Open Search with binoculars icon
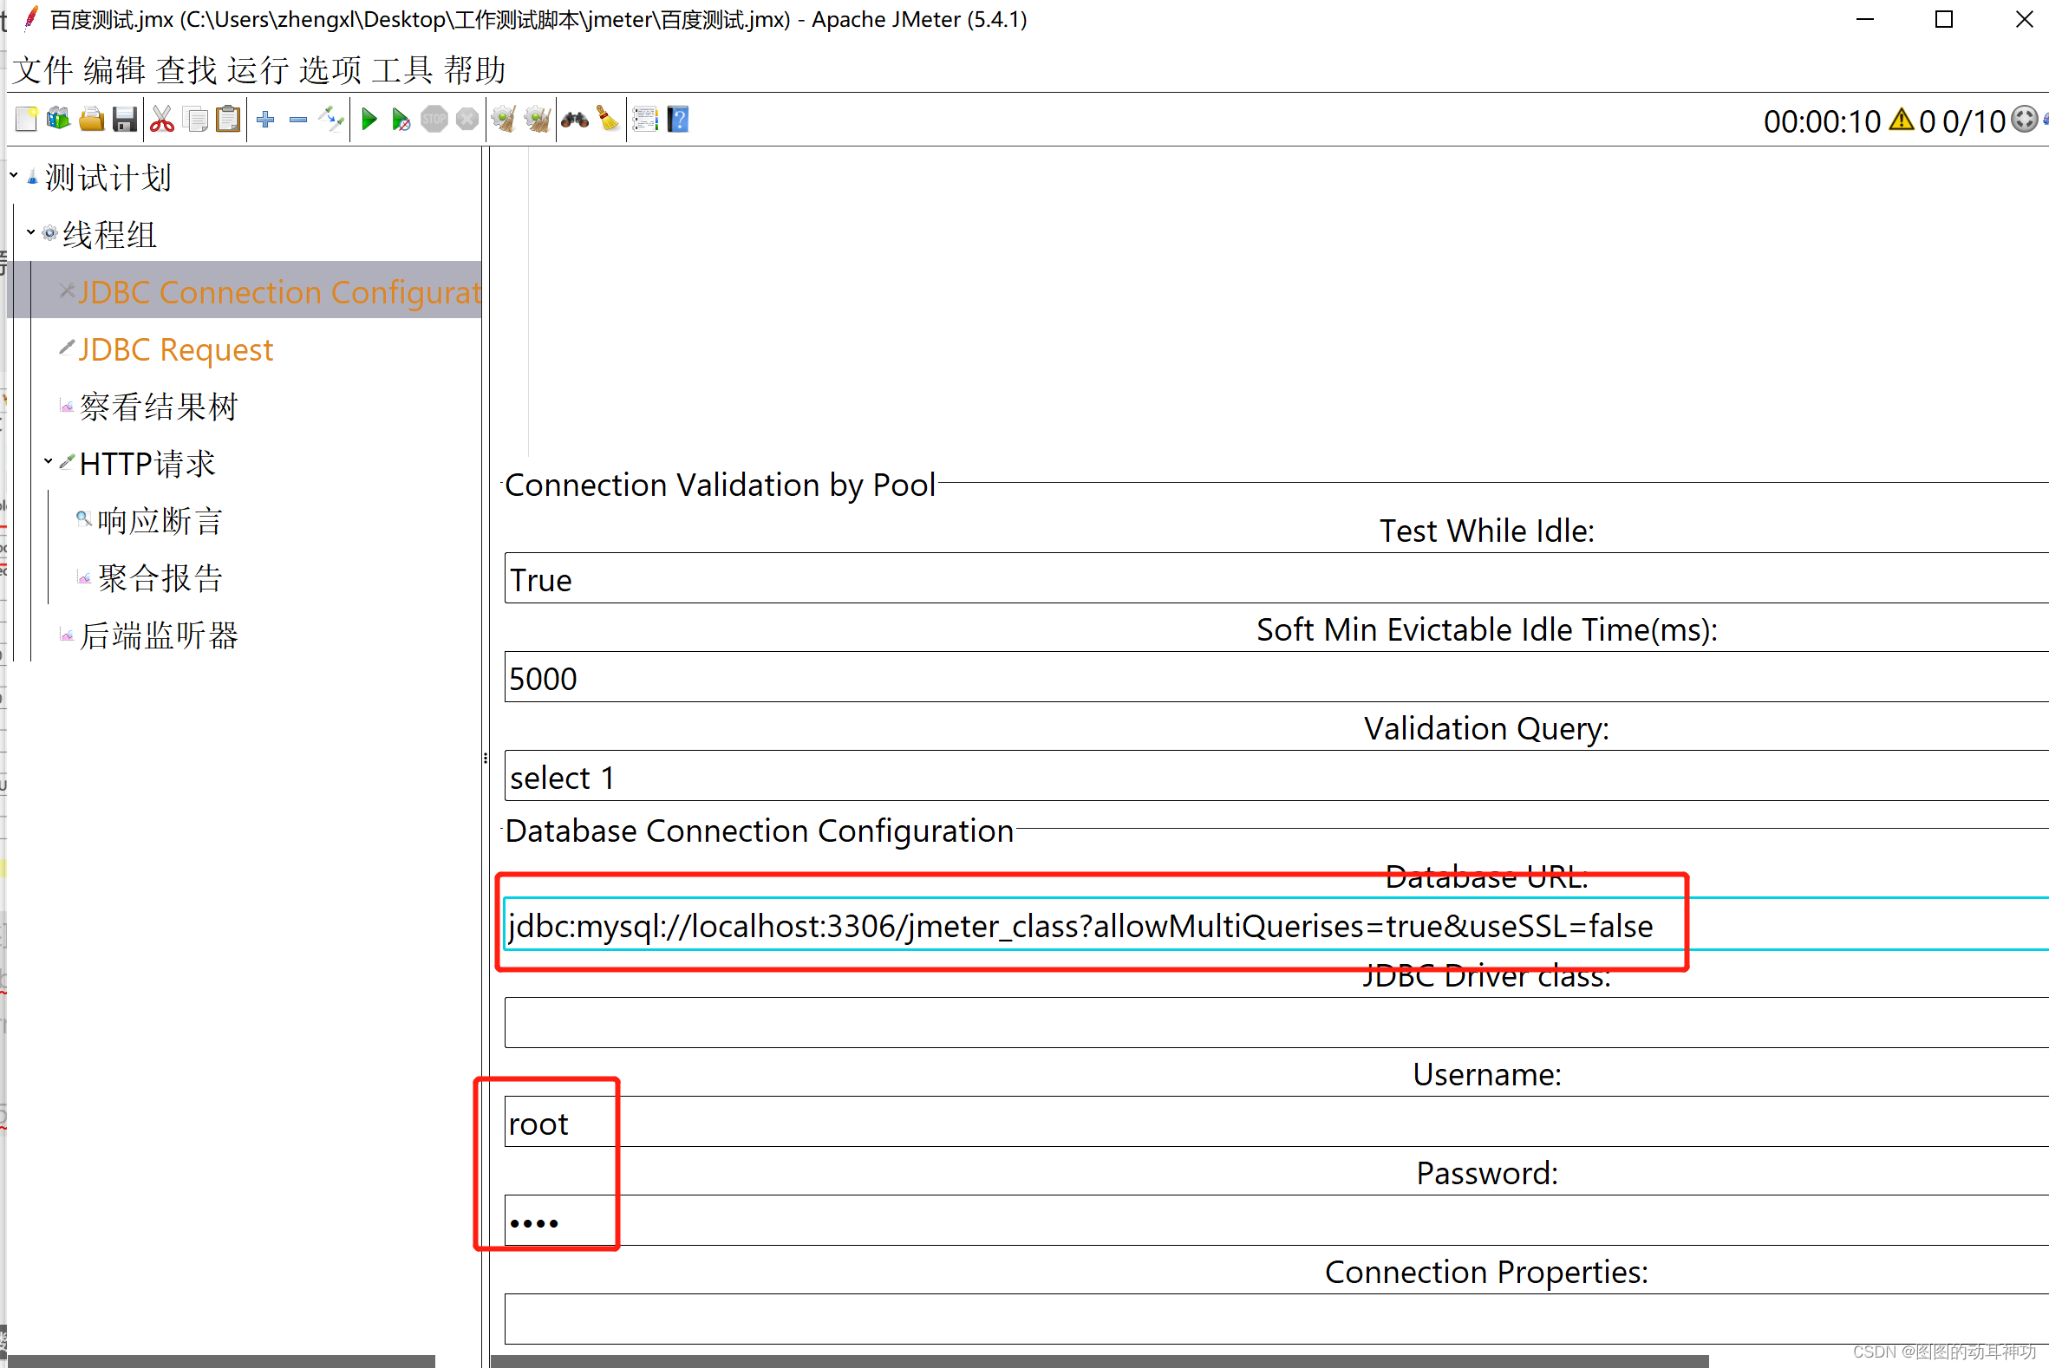 (574, 119)
